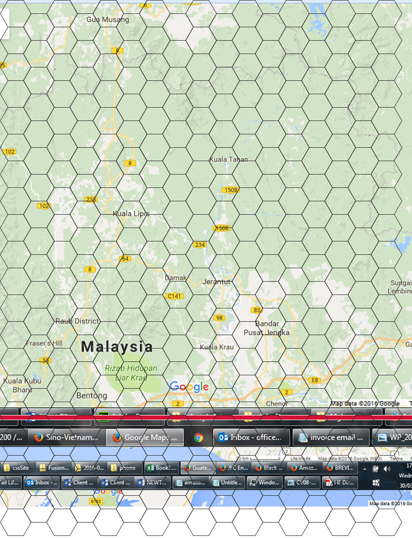The height and width of the screenshot is (538, 412).
Task: Click the Kuala Kubu Bharu label
Action: pyautogui.click(x=22, y=385)
